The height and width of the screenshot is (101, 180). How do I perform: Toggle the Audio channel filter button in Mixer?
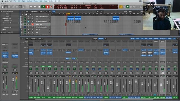133,39
